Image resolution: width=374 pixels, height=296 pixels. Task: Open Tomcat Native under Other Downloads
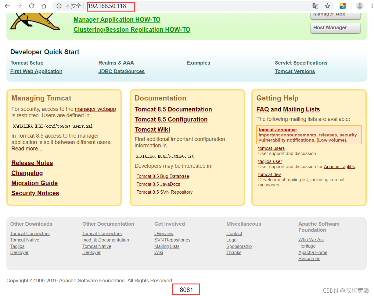25,240
